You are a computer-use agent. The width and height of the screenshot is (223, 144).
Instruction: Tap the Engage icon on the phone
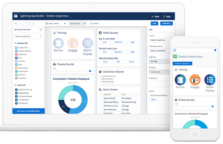coord(195,80)
